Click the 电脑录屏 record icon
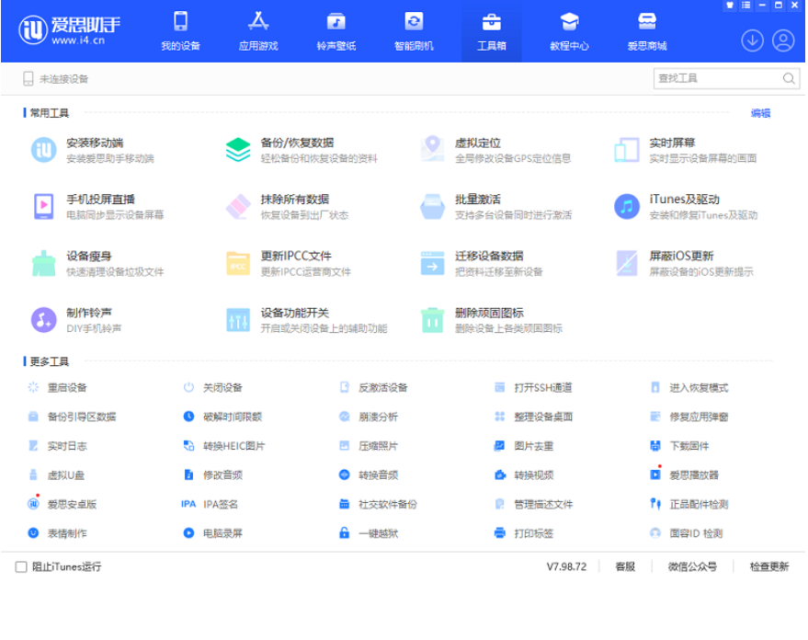Screen dimensions: 808x640 (188, 532)
